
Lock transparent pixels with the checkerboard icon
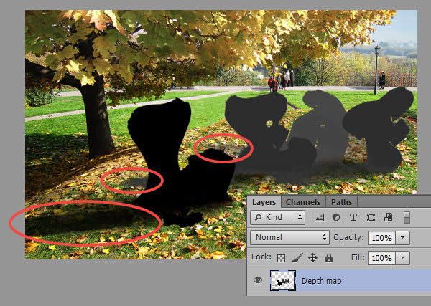[x=281, y=257]
